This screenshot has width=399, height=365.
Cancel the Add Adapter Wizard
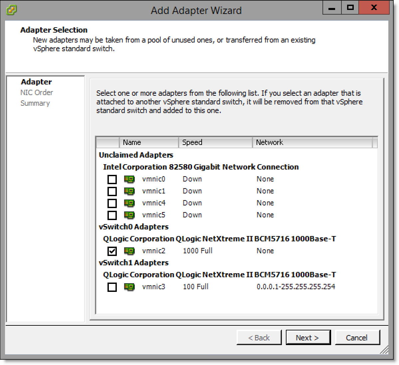click(357, 338)
